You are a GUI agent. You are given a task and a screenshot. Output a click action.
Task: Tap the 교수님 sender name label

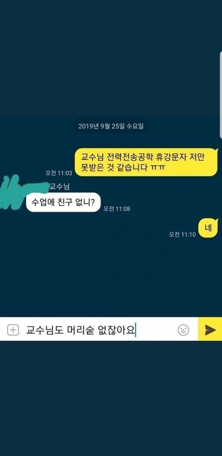coord(60,186)
